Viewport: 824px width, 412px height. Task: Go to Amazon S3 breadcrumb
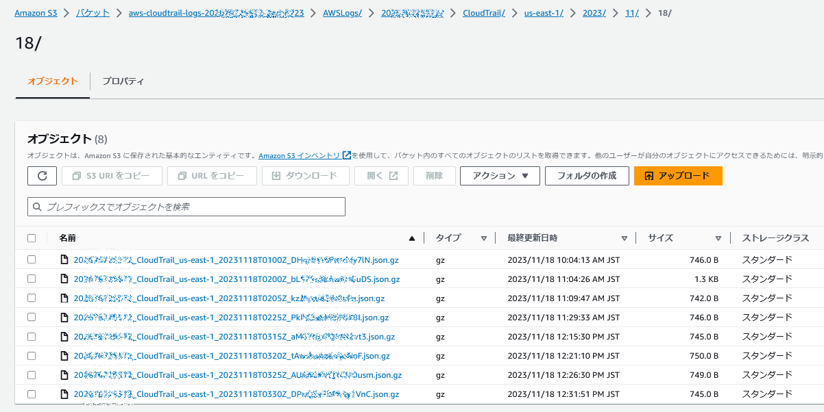pos(36,13)
